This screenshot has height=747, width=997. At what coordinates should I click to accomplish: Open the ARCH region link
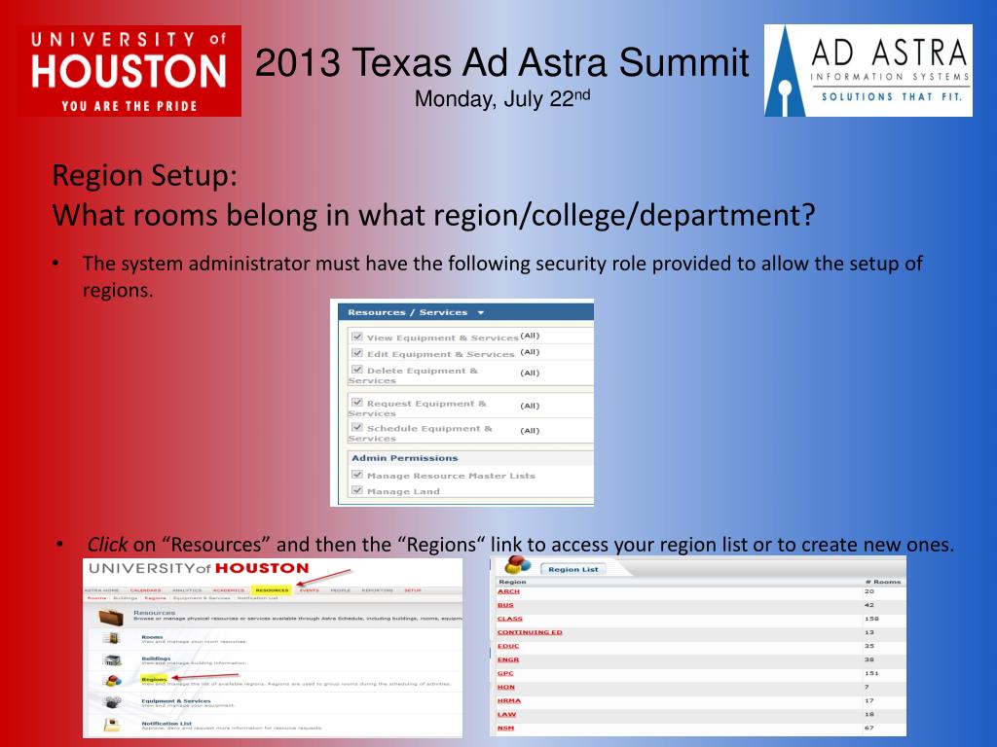508,591
